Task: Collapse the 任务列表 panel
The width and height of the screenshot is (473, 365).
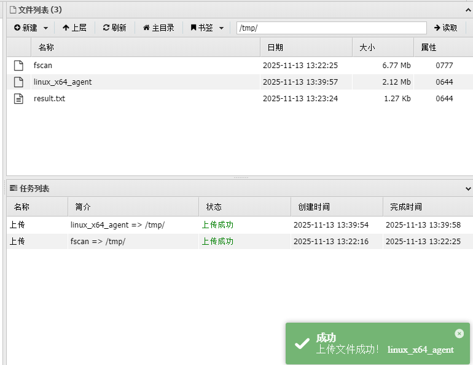Action: point(467,189)
